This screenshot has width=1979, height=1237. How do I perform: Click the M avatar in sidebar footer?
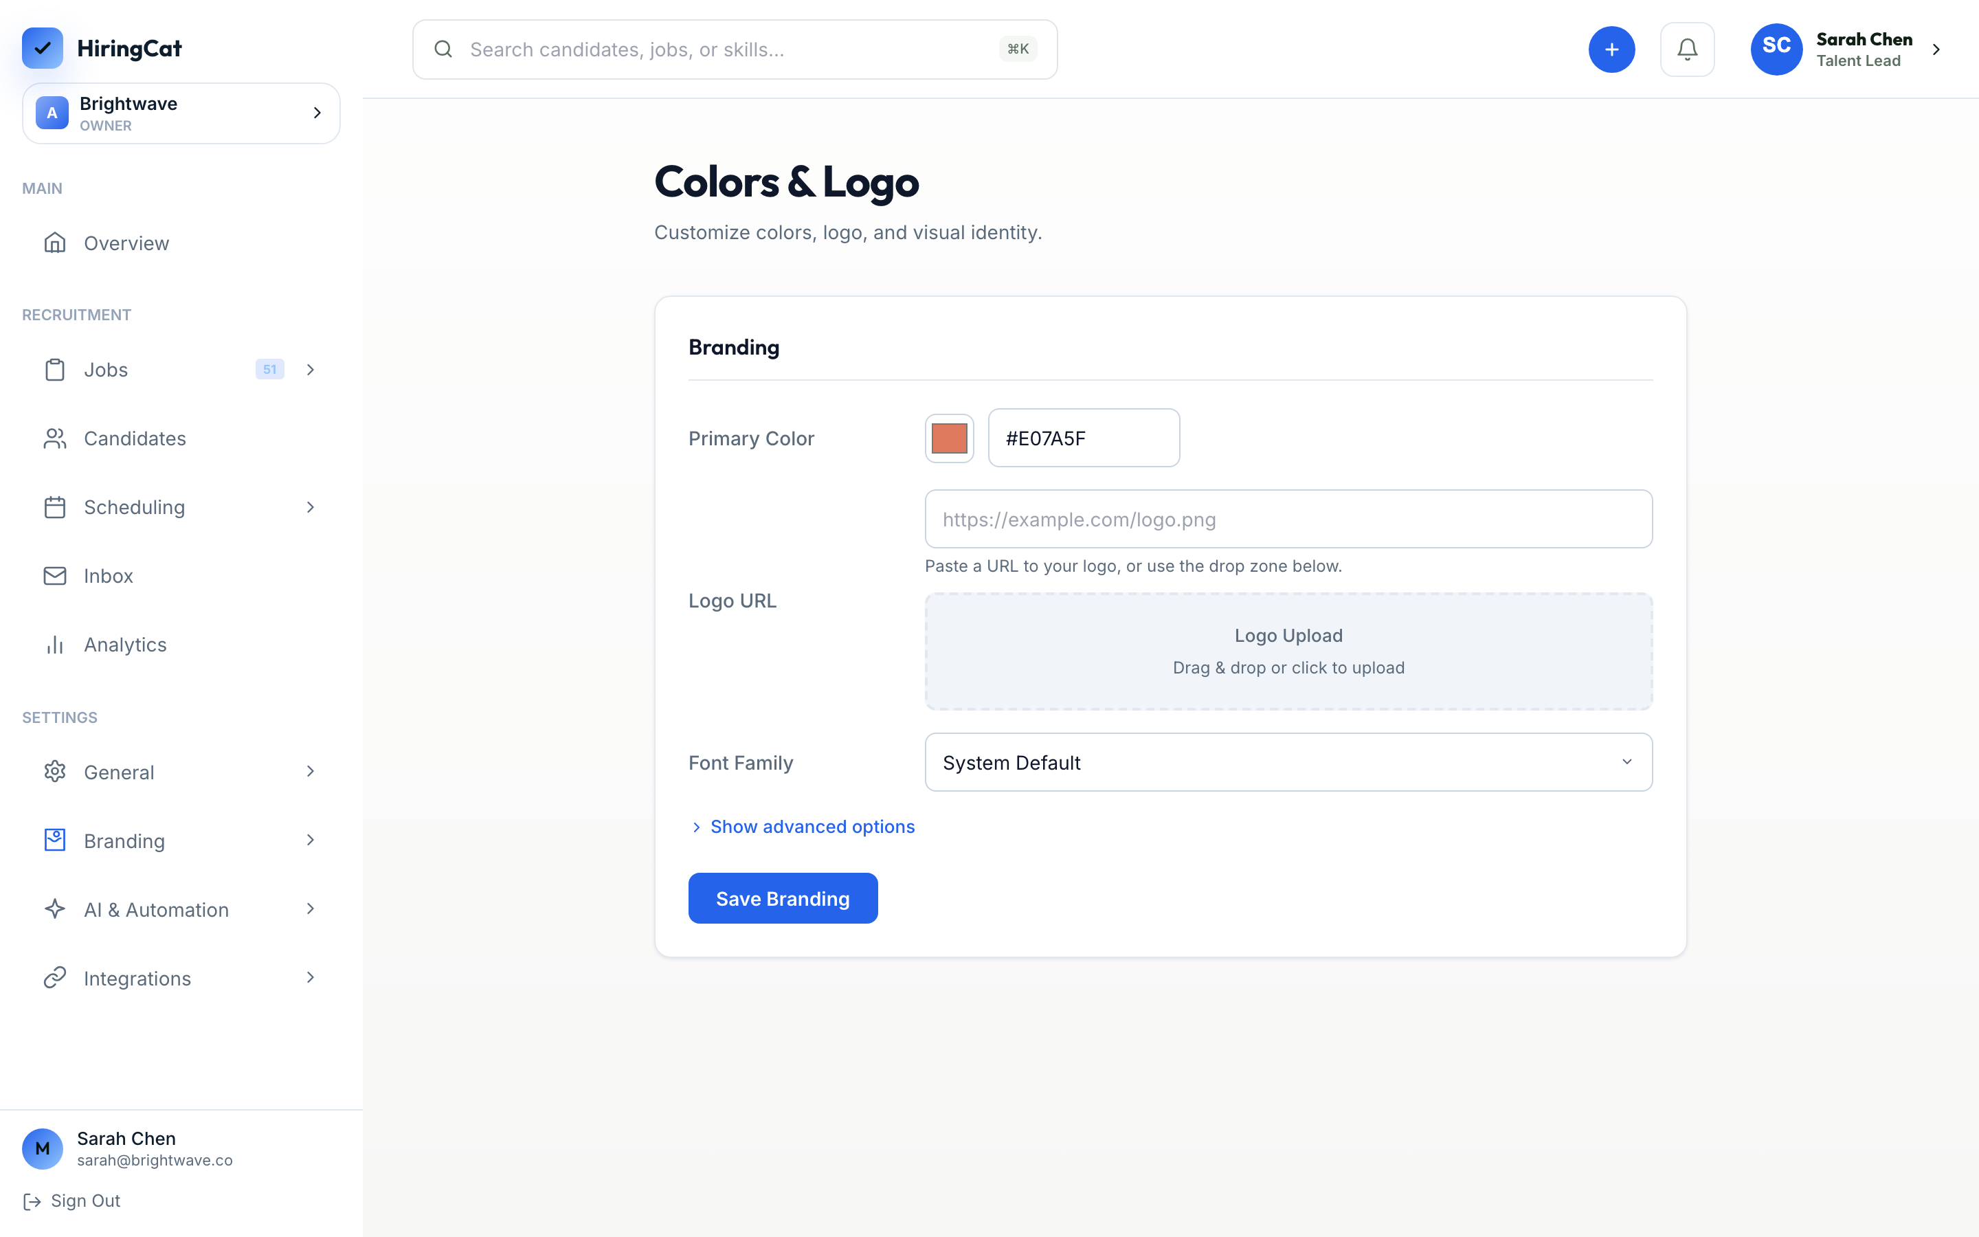(43, 1148)
